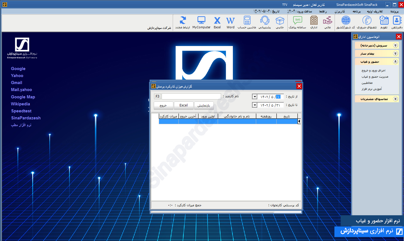Select اجرای ورود و خروج in side panel
This screenshot has width=404, height=241.
373,71
